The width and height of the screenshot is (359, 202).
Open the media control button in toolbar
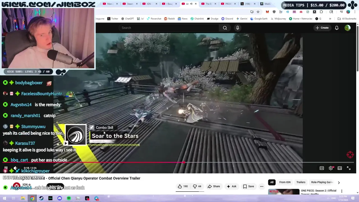point(341,12)
